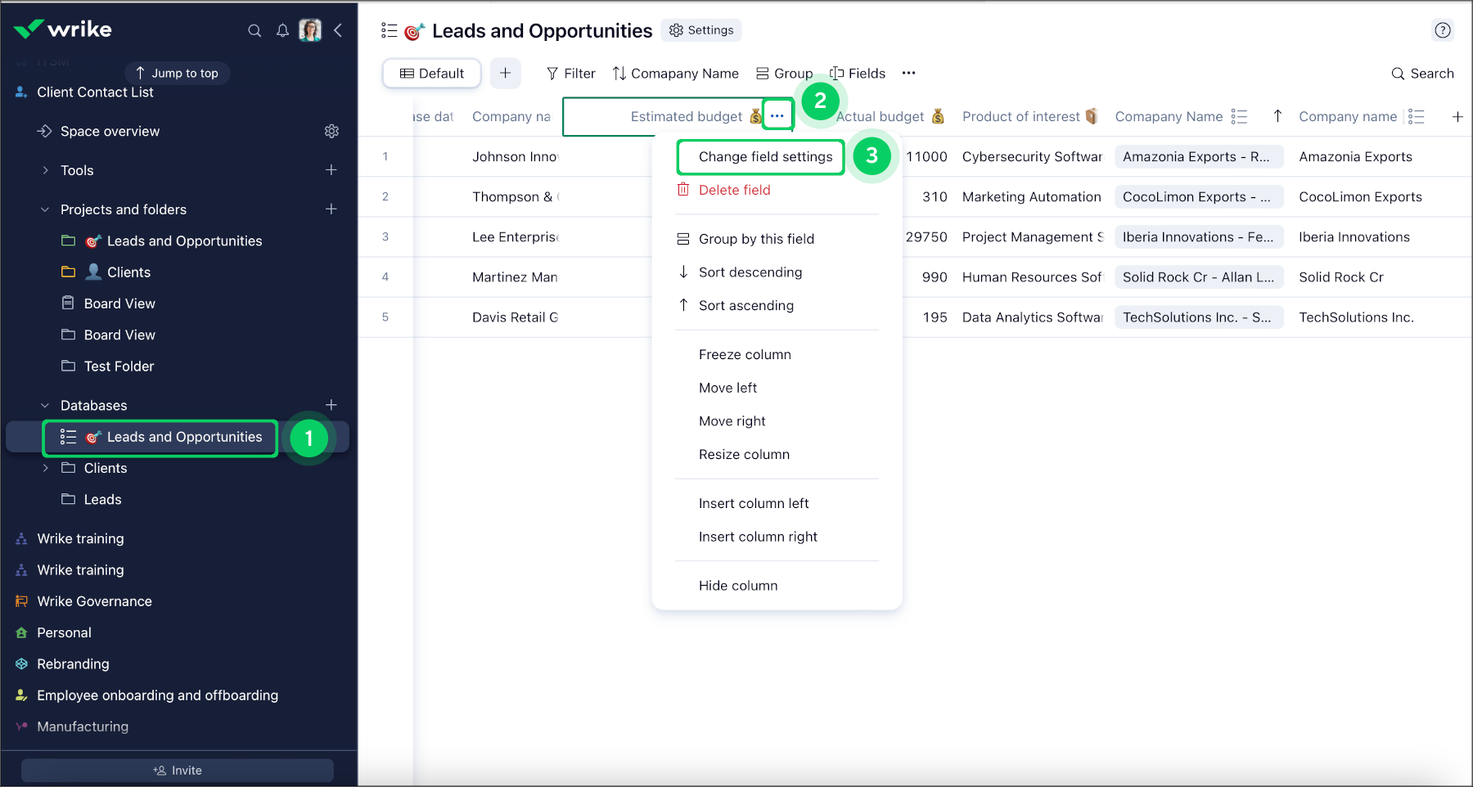Open the help question mark icon
The image size is (1473, 787).
(1443, 30)
